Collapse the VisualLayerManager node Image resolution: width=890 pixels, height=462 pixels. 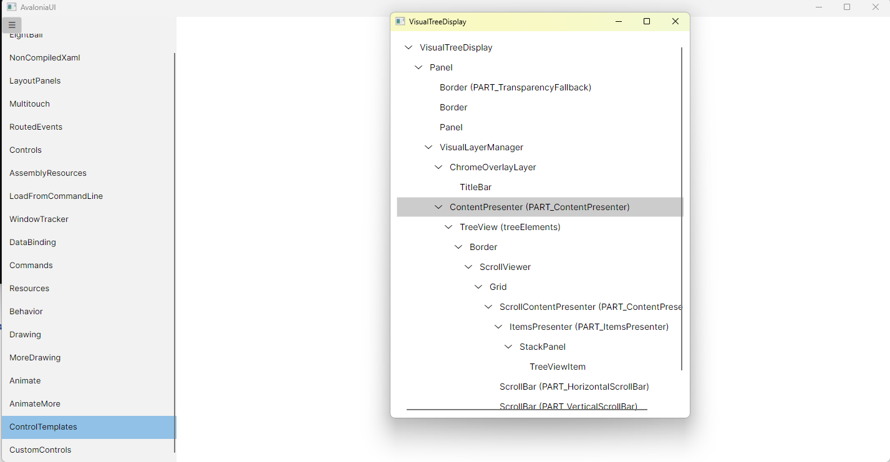point(428,147)
